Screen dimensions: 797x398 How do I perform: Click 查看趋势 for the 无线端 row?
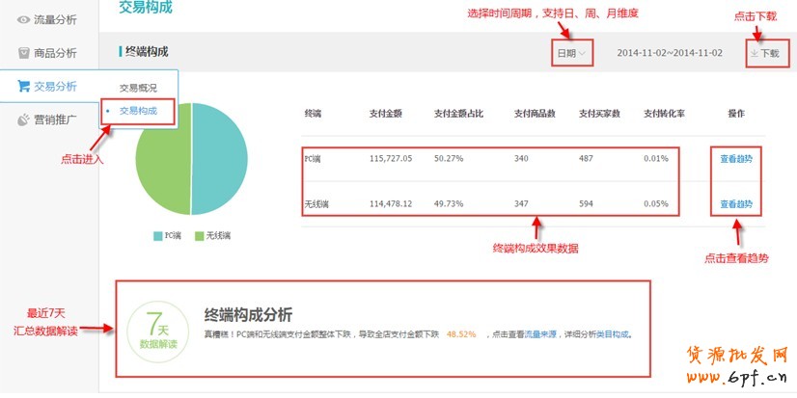coord(736,204)
